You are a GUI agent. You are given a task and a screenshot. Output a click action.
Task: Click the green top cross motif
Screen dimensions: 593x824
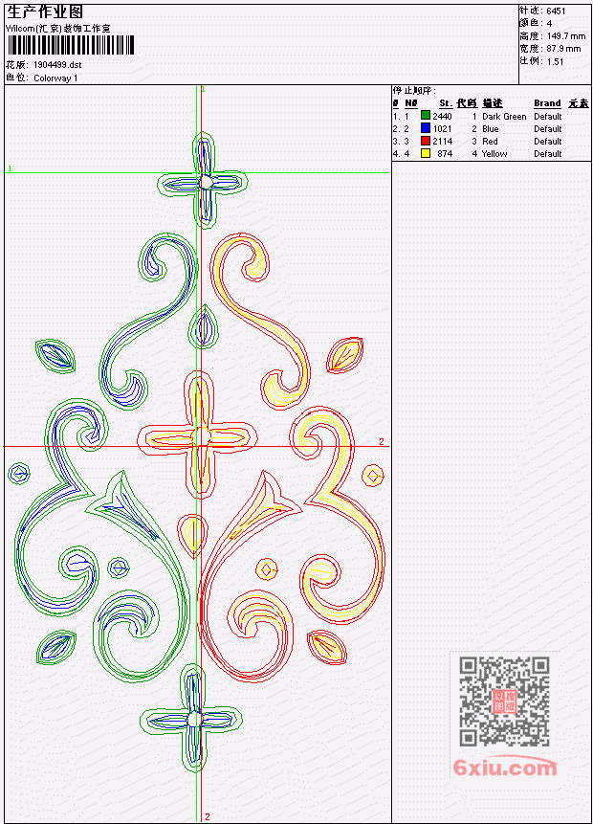[x=204, y=180]
